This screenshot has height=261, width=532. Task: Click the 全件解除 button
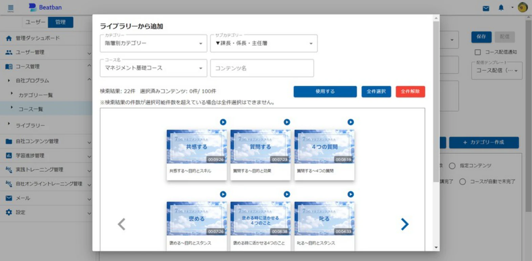[x=410, y=92]
